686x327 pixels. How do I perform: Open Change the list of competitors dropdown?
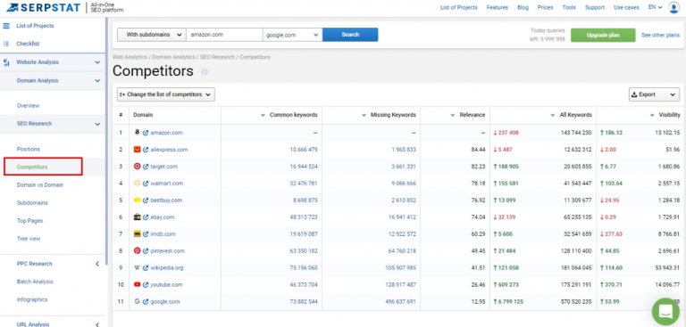coord(166,94)
